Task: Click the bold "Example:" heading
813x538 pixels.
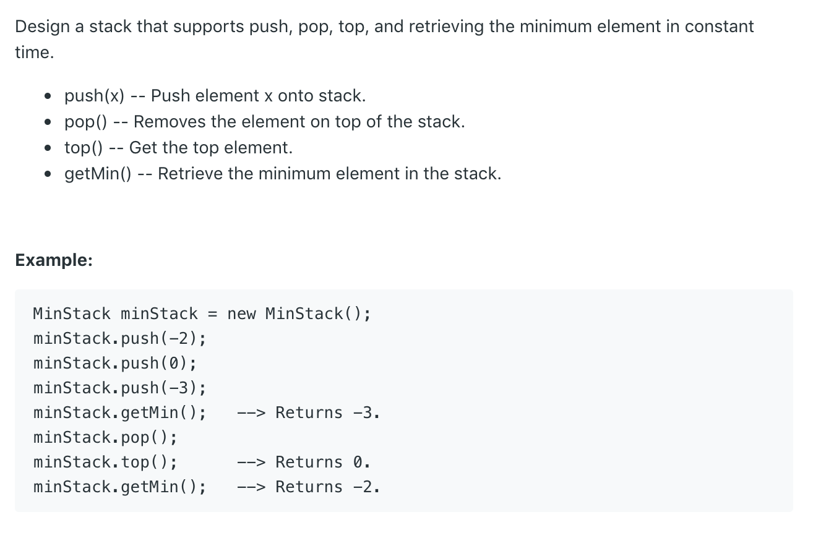Action: (54, 260)
